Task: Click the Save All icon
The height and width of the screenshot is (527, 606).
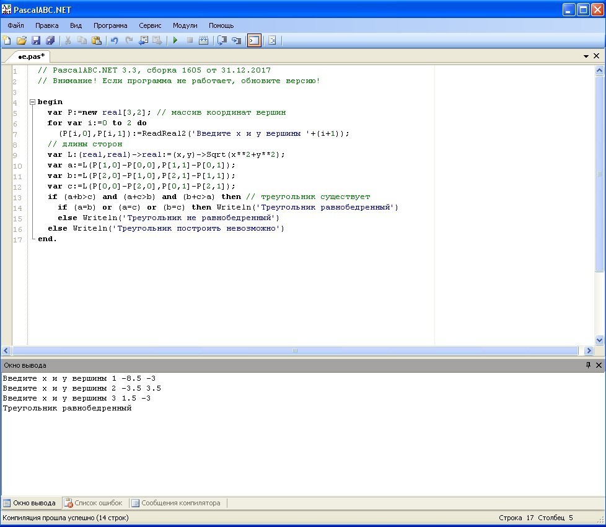Action: coord(50,40)
